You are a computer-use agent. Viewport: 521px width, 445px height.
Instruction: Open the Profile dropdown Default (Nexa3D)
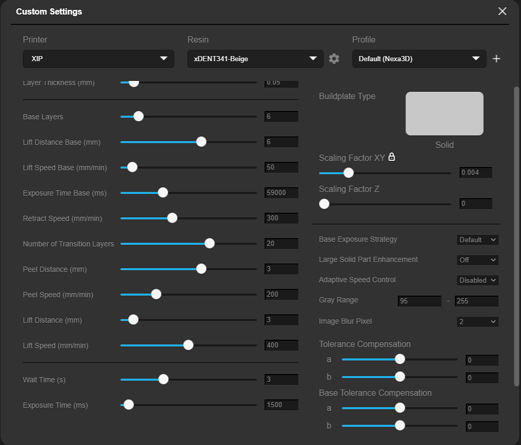419,59
